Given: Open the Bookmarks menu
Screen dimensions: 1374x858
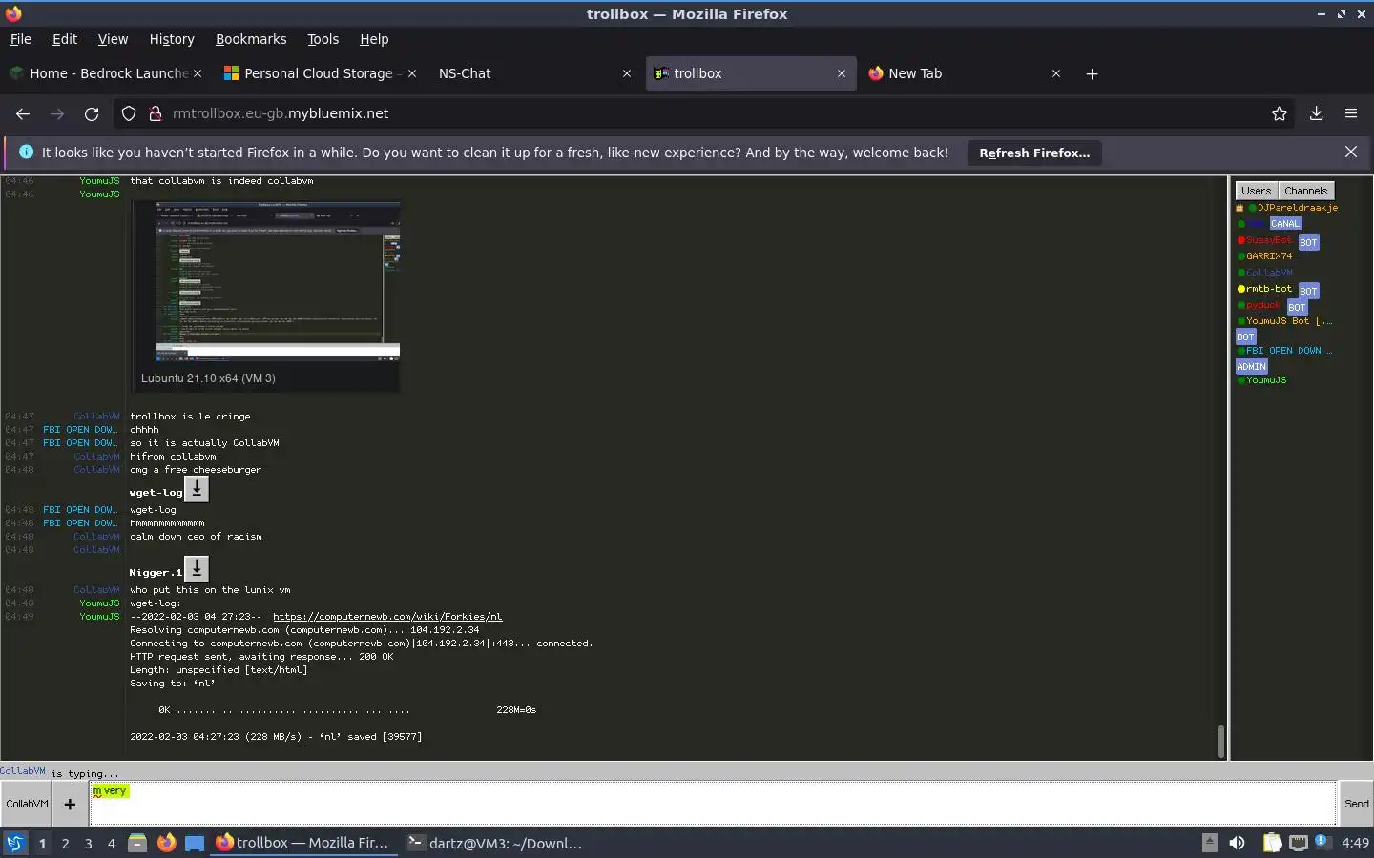Looking at the screenshot, I should coord(251,39).
